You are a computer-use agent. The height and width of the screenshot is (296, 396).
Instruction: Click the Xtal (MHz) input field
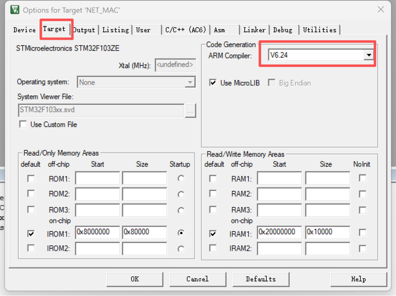coord(175,65)
